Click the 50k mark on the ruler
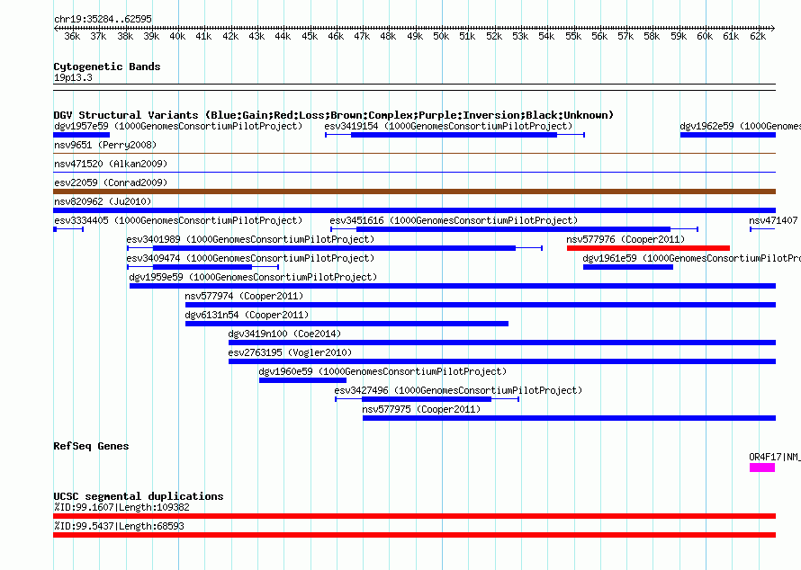 point(441,36)
